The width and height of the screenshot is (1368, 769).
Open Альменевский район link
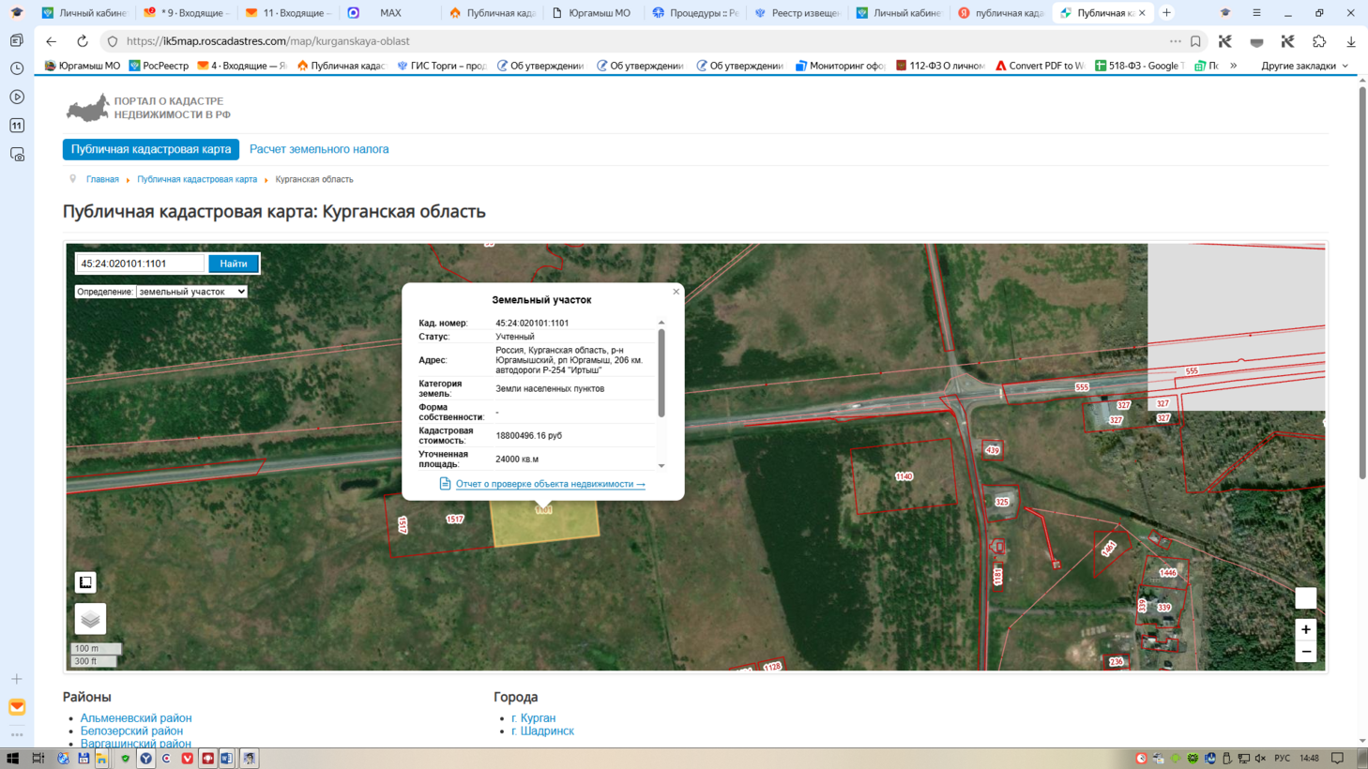click(x=136, y=717)
